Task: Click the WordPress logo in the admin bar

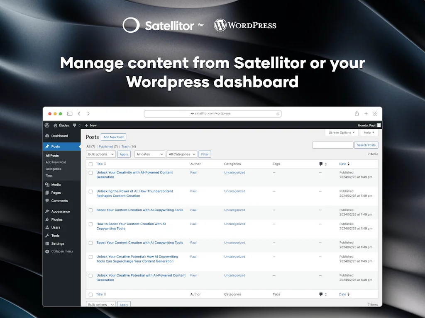Action: pos(47,125)
